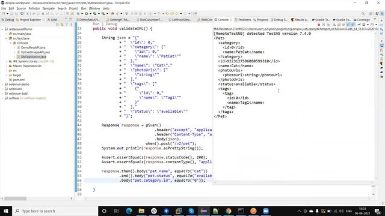Viewport: 385px width, 216px height.
Task: Minimize the Project Explorer panel
Action: 66,19
